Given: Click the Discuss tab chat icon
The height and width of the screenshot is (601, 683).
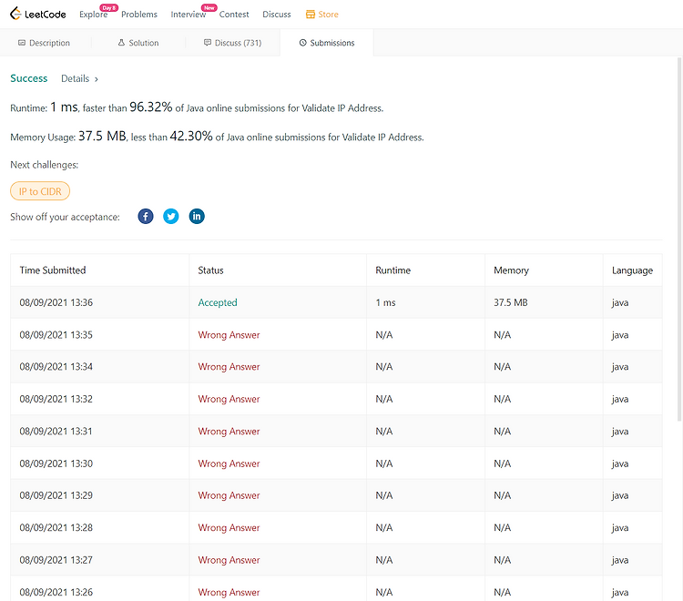Looking at the screenshot, I should click(x=208, y=43).
